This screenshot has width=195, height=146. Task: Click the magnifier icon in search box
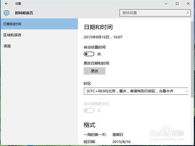(187, 13)
